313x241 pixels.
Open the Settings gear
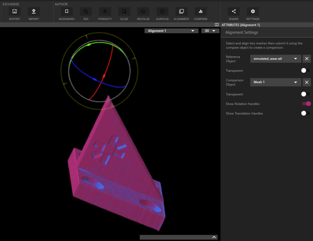(253, 12)
